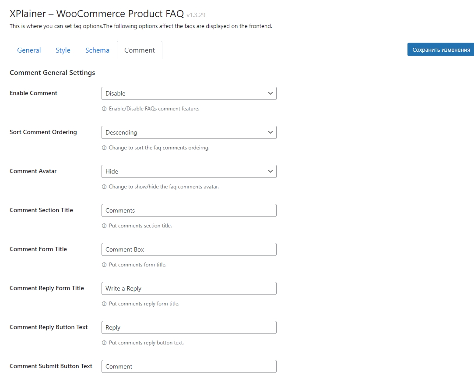
Task: Click the 'Change to sort the faq comments' hint
Action: point(159,148)
